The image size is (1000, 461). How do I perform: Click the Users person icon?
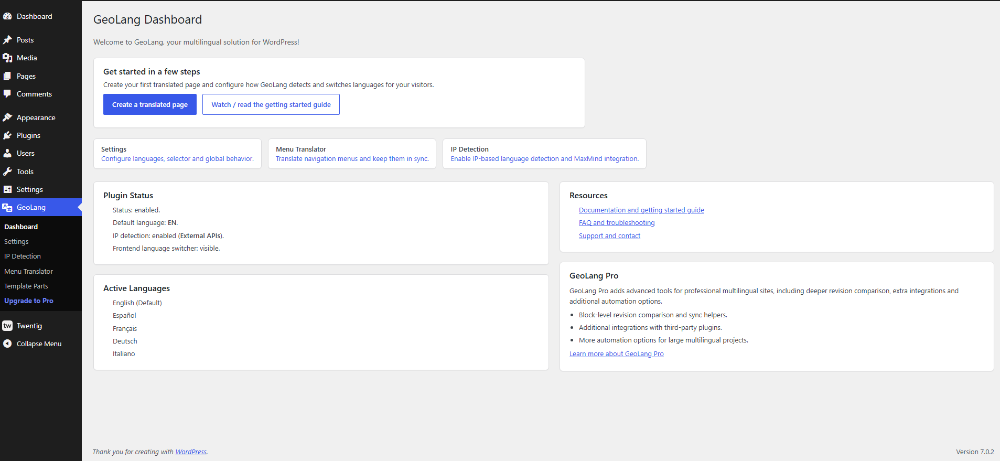7,153
